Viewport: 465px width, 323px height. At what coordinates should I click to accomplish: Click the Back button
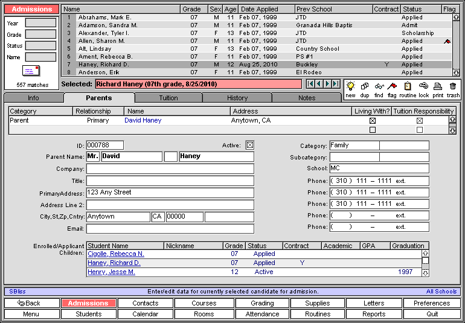(32, 303)
